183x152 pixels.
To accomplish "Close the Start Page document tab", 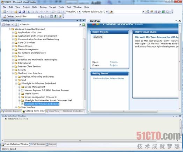I will click(x=180, y=21).
